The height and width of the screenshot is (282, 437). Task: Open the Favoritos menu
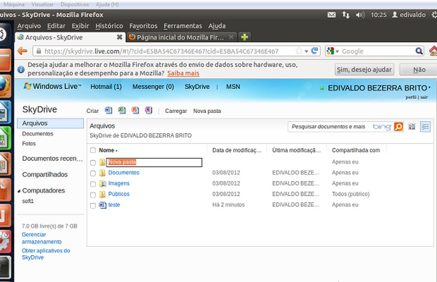point(143,26)
